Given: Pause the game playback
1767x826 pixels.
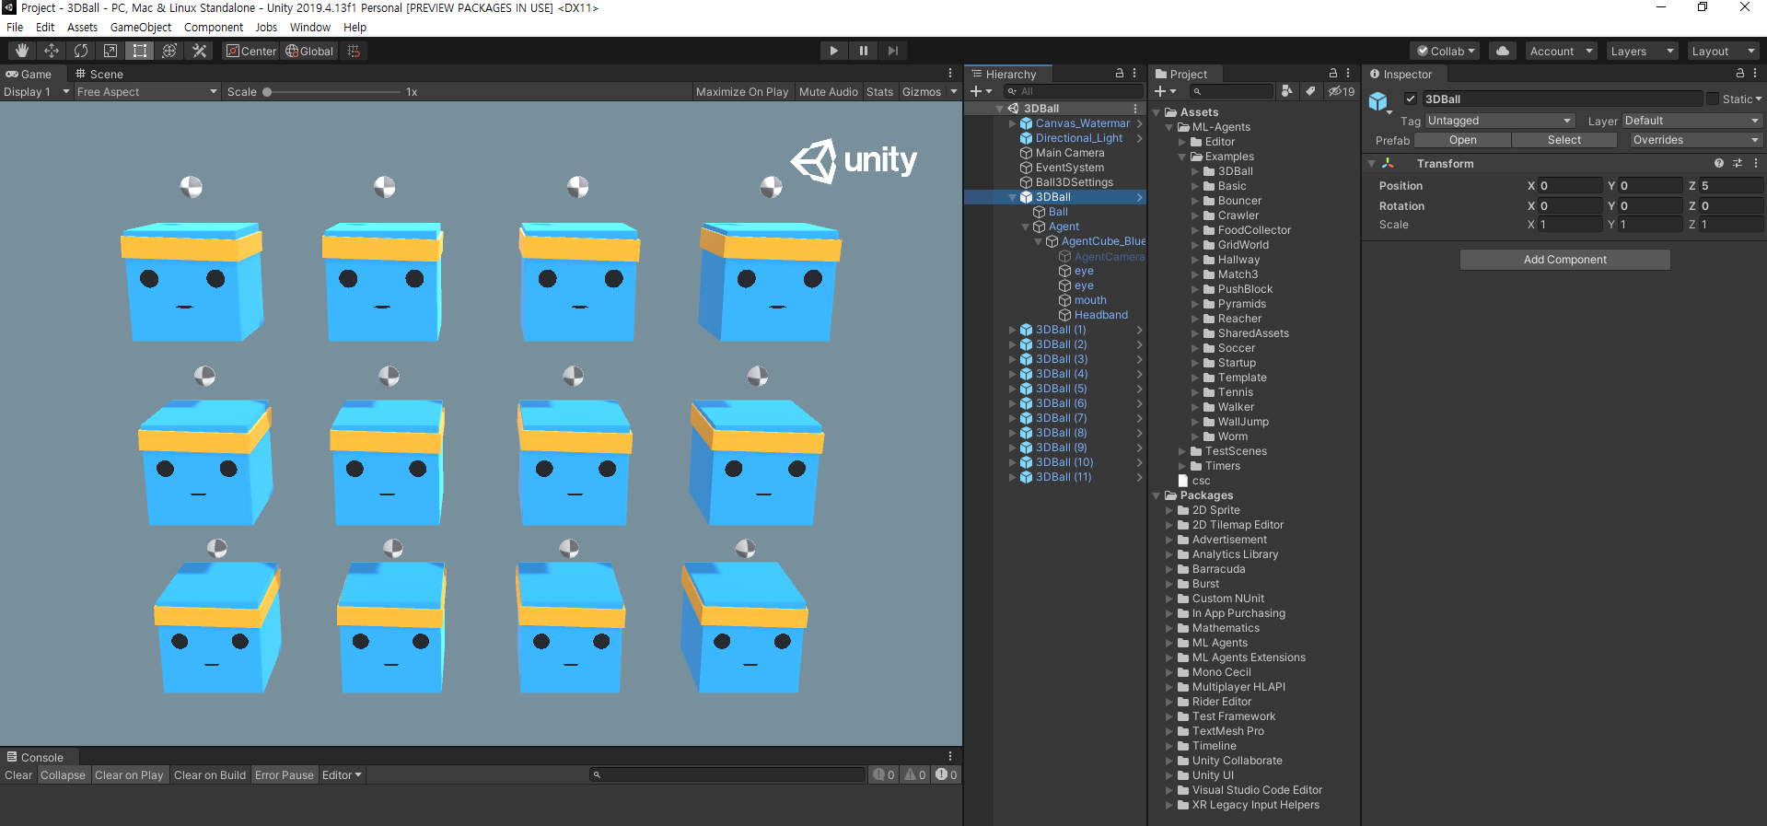Looking at the screenshot, I should pyautogui.click(x=863, y=51).
